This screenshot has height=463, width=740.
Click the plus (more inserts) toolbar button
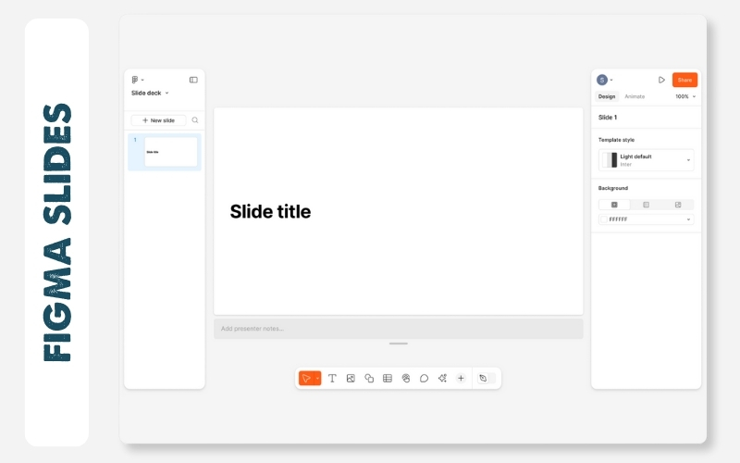[461, 379]
